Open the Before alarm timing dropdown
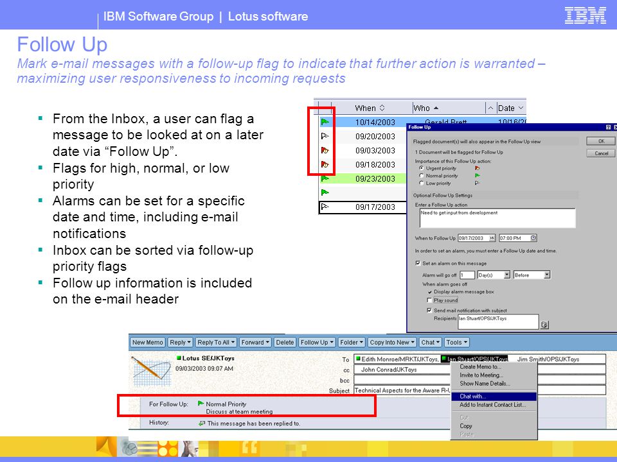This screenshot has width=617, height=462. 547,275
